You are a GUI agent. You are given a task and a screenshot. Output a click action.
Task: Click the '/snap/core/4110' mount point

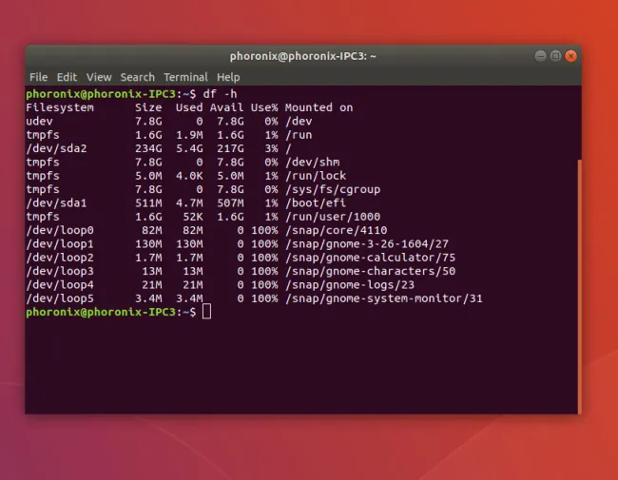coord(337,230)
